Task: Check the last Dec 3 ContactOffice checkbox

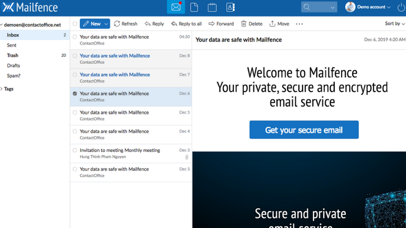Action: [x=75, y=169]
